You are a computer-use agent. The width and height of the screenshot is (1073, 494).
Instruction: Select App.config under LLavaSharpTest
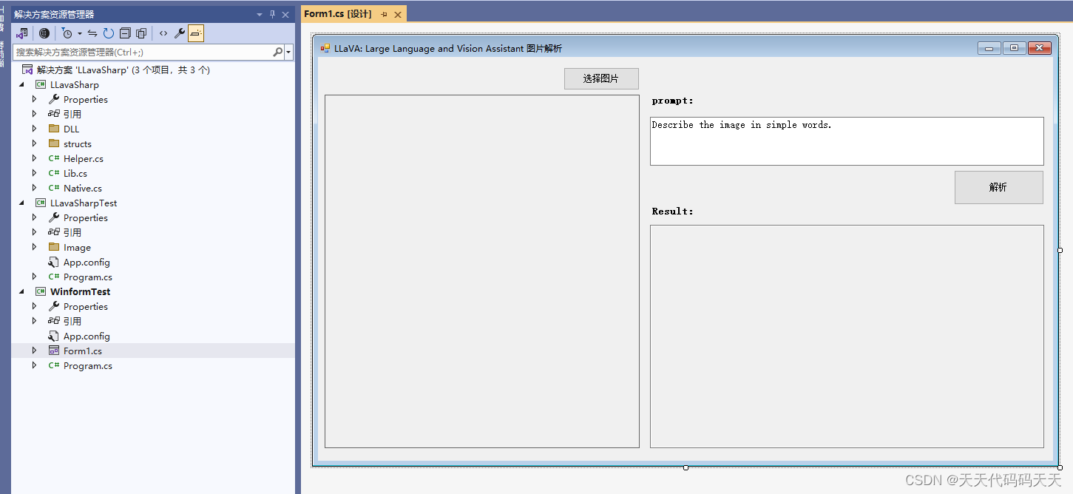point(87,262)
